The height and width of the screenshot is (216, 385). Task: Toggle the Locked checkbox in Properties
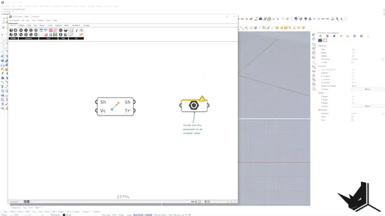353,62
